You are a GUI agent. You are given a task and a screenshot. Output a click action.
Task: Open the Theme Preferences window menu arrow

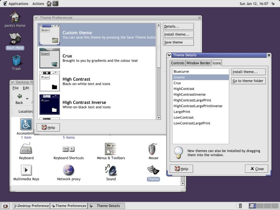pyautogui.click(x=36, y=18)
